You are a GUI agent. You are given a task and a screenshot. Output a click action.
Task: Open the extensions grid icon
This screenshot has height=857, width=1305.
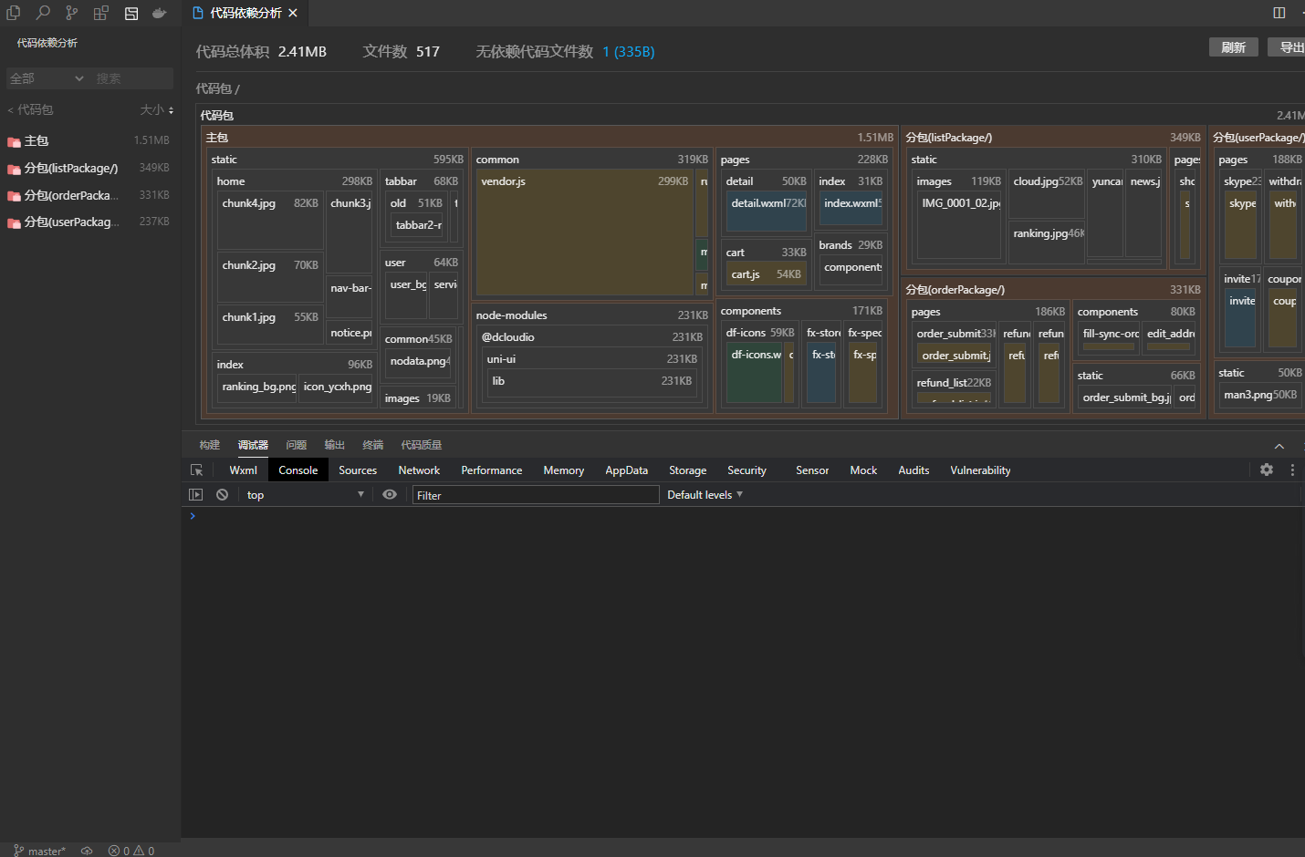(x=101, y=13)
